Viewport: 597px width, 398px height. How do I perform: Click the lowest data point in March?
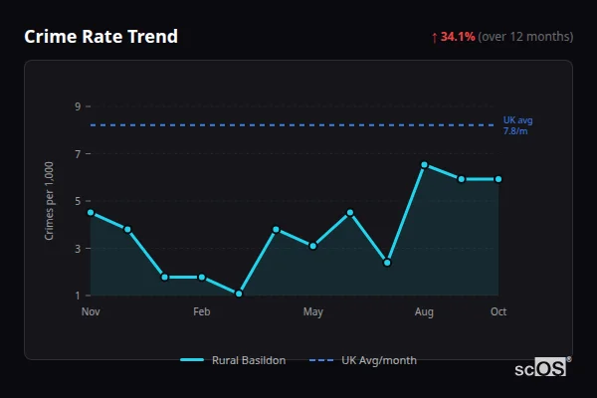click(x=239, y=294)
